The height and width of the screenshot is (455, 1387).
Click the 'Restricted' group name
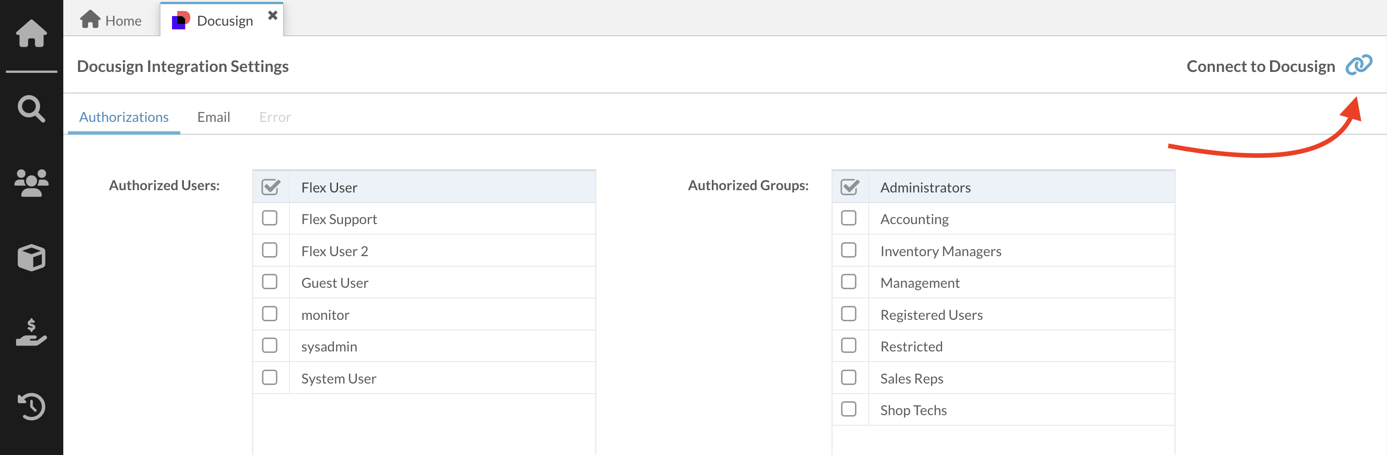click(x=911, y=346)
